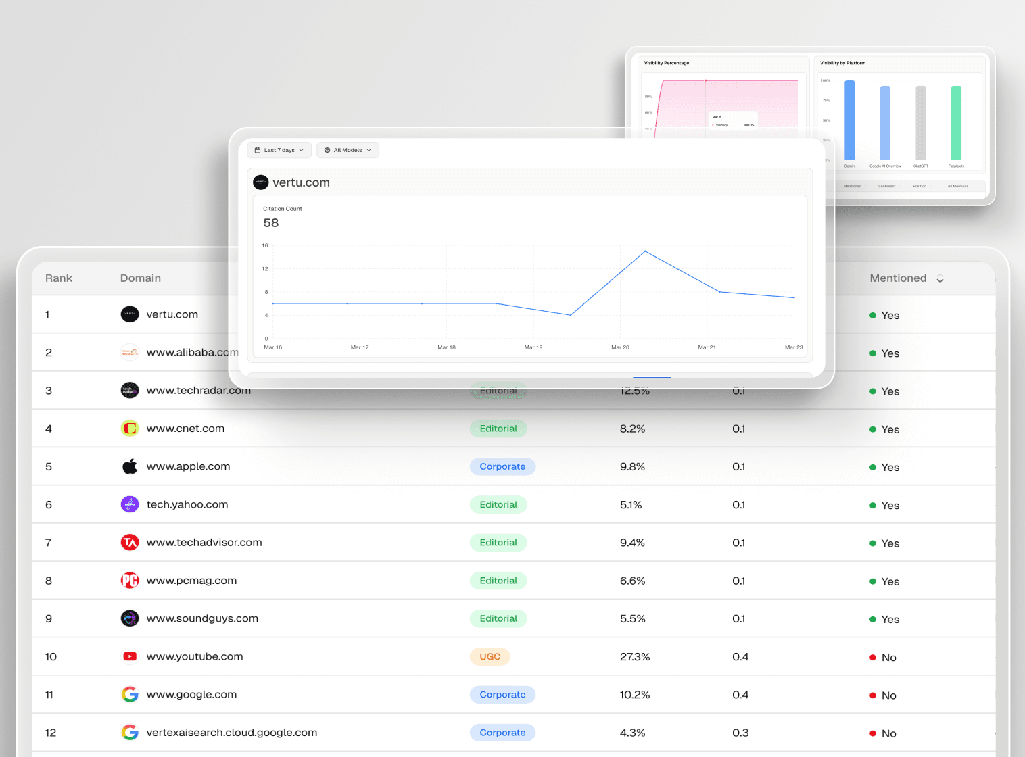Image resolution: width=1025 pixels, height=757 pixels.
Task: Click the models icon in the All Models filter
Action: tap(327, 150)
